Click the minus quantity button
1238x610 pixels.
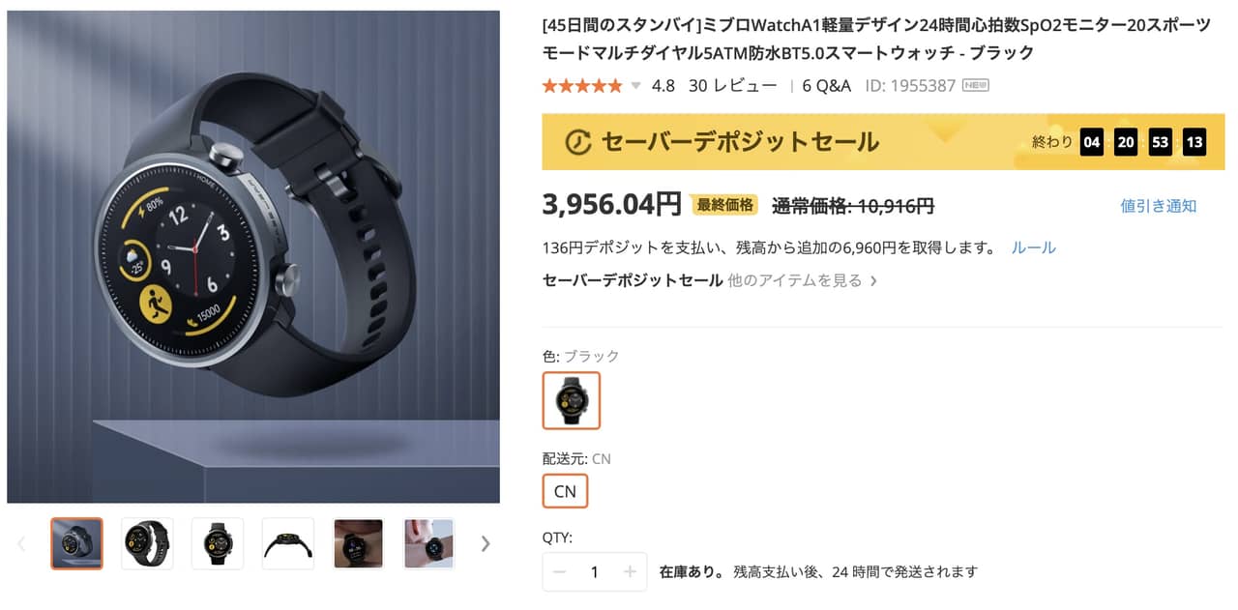[x=559, y=572]
